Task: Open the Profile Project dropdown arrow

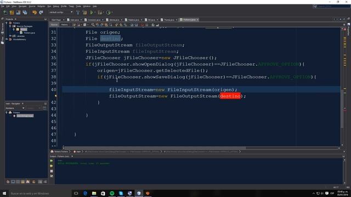Action: click(112, 12)
